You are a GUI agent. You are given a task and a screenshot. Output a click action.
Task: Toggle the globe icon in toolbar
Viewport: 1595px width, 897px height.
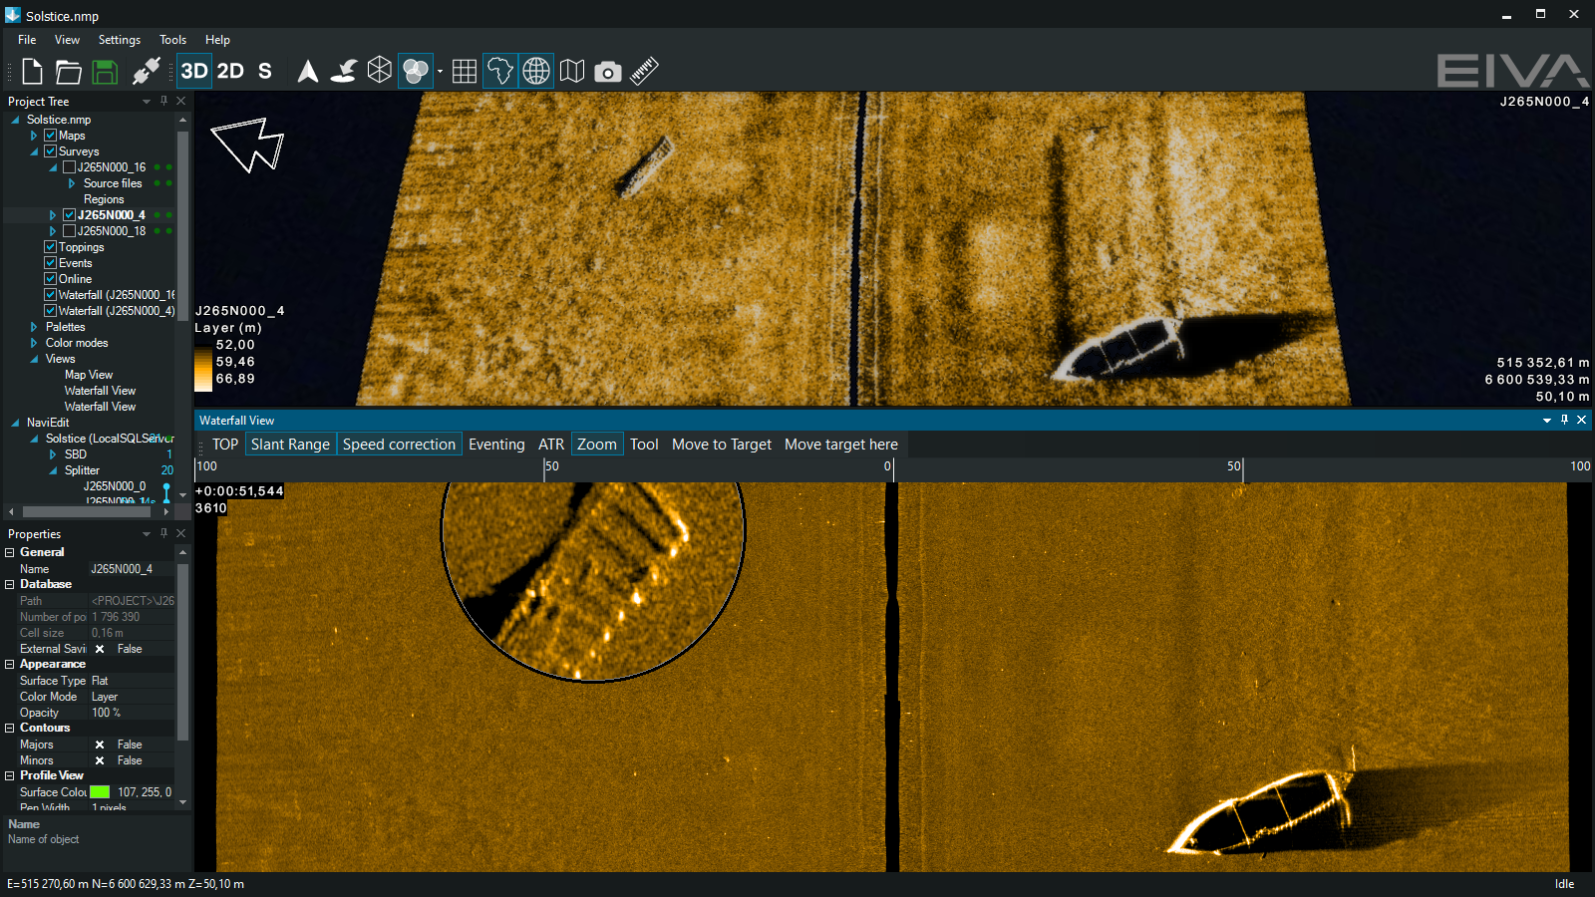(x=536, y=71)
